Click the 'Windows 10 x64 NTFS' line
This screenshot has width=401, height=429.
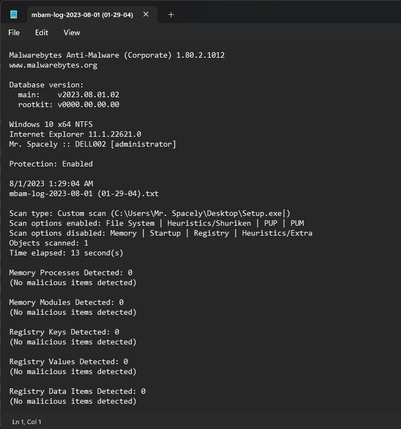click(51, 124)
